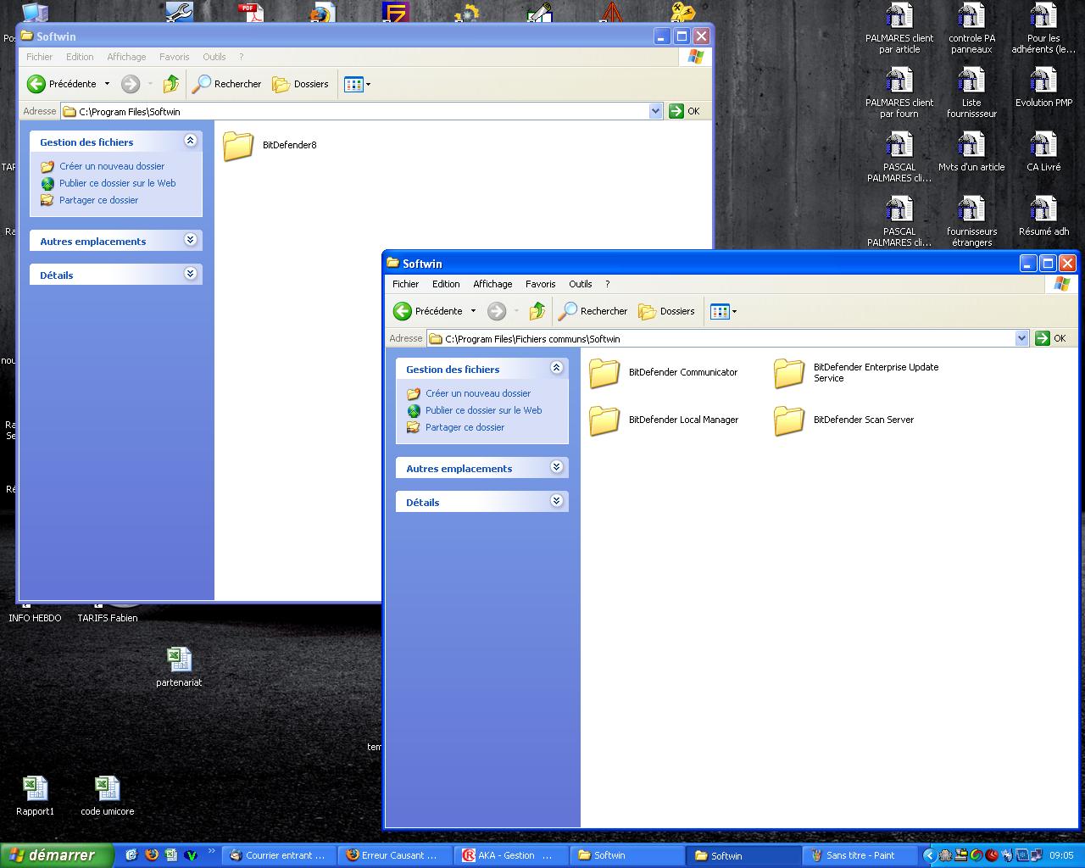This screenshot has height=868, width=1085.
Task: Expand 'Autres emplacements' in the Fichiers communs window
Action: 556,467
